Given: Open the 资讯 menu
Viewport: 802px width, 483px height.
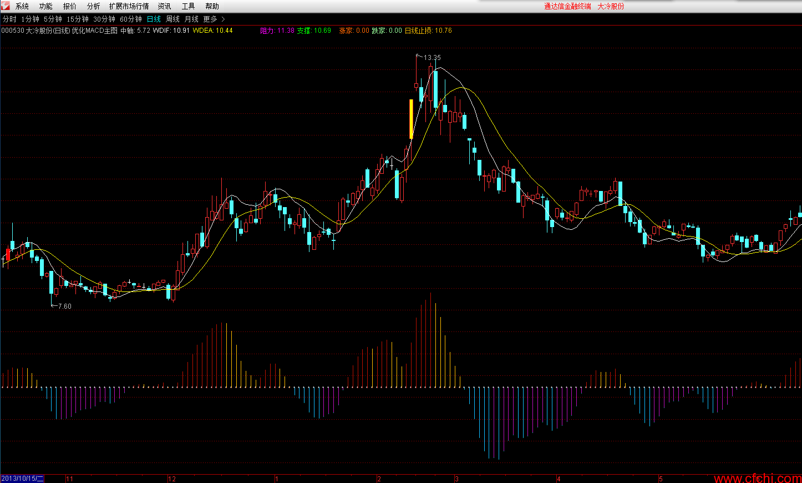Looking at the screenshot, I should [164, 6].
